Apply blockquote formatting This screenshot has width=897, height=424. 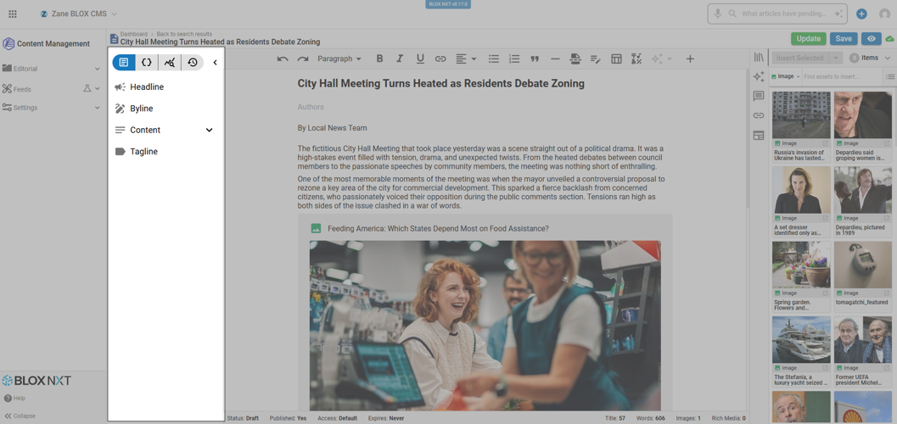click(535, 59)
